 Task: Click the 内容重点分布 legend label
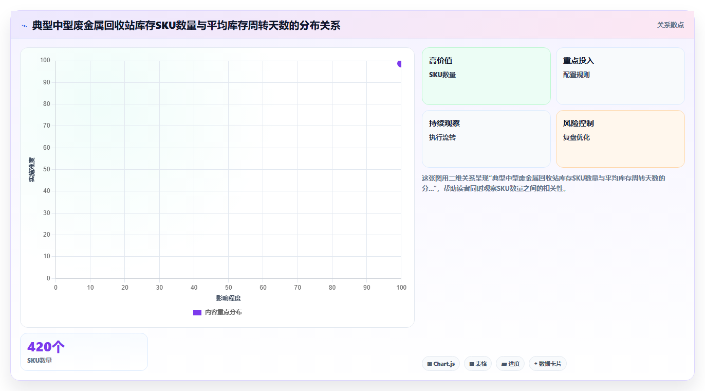223,312
